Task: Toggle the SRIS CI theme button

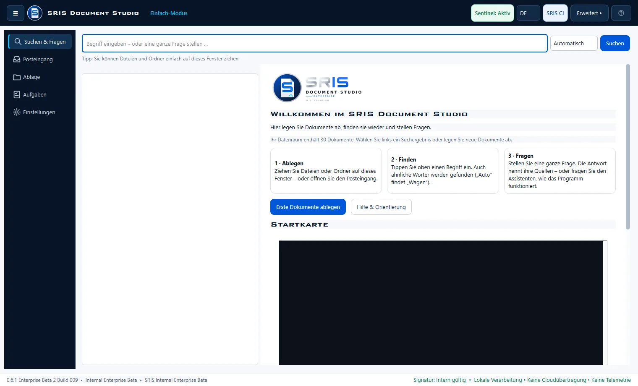Action: (x=555, y=13)
